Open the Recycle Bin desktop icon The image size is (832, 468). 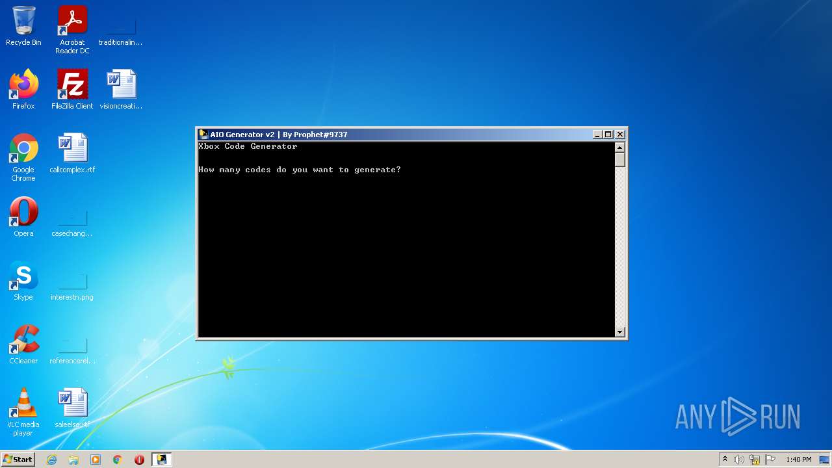tap(23, 26)
